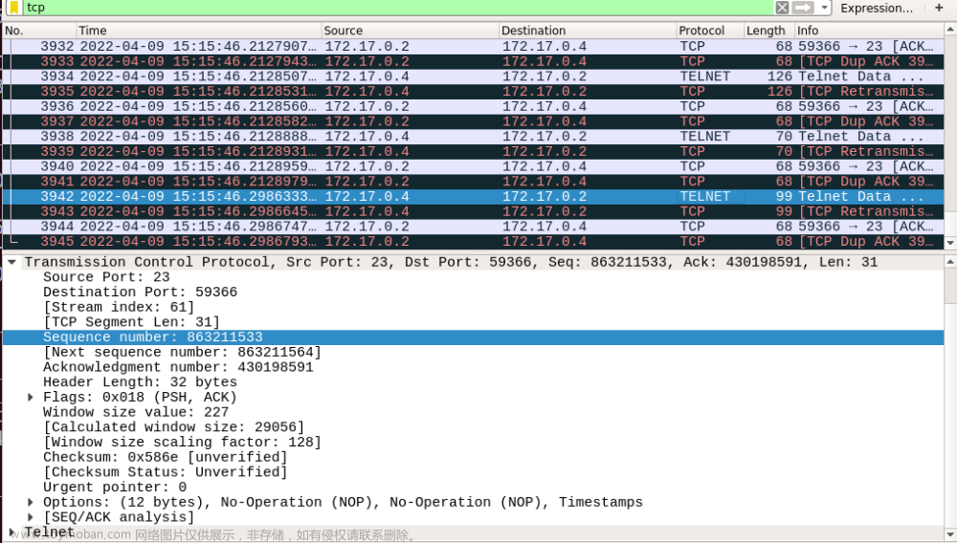Sort by the Source column header
The image size is (957, 543).
click(x=410, y=31)
